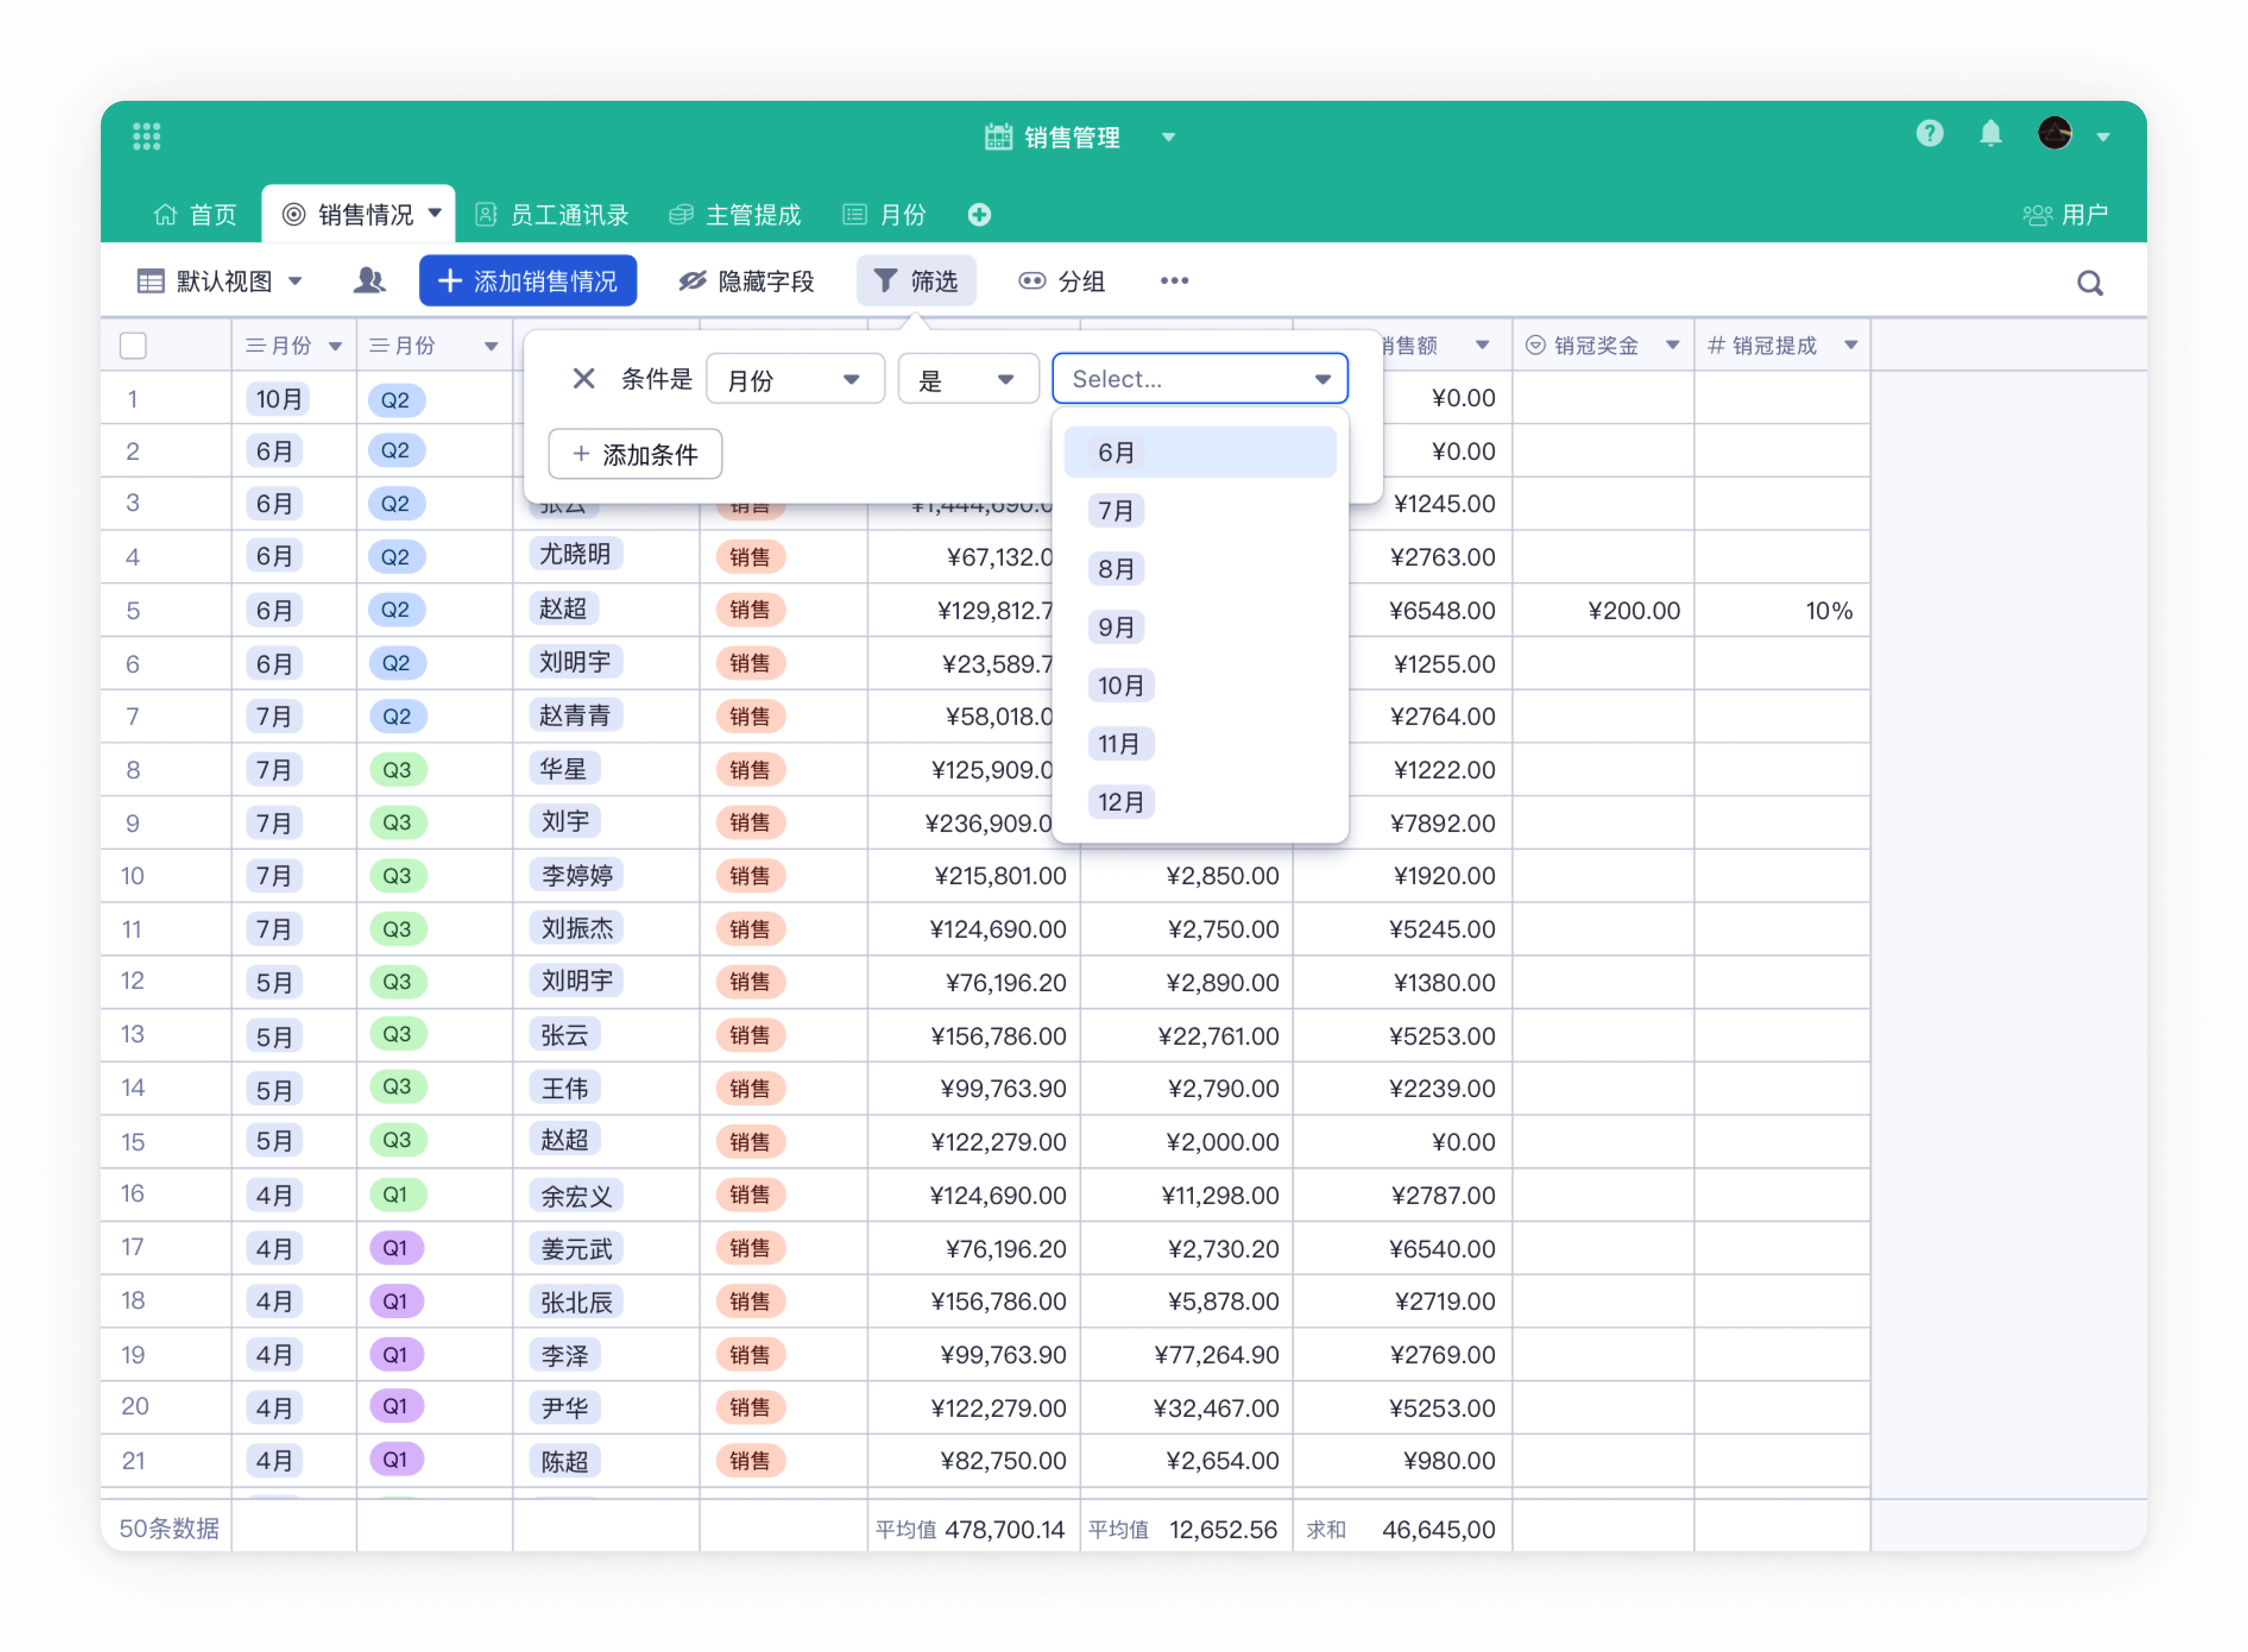Screen dimensions: 2248x1652
Task: Go to the 首页 tab
Action: pos(195,215)
